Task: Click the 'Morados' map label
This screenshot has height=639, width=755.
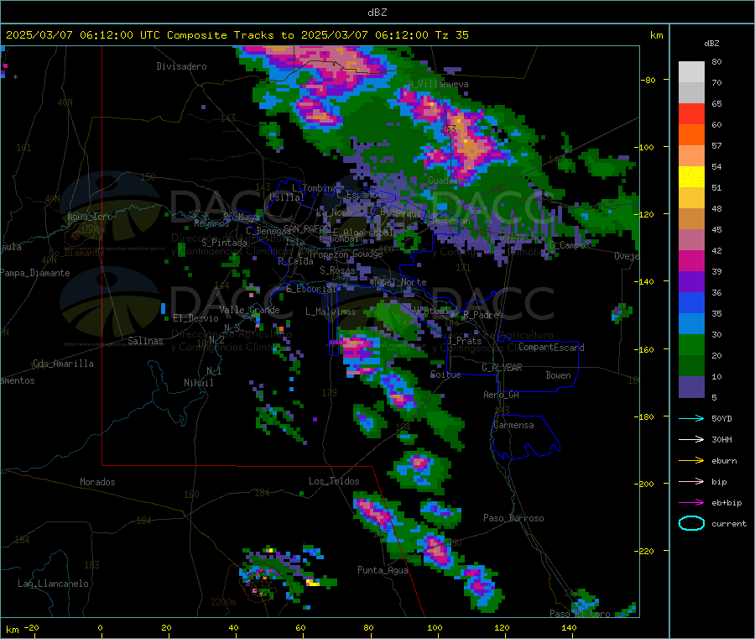Action: (97, 482)
